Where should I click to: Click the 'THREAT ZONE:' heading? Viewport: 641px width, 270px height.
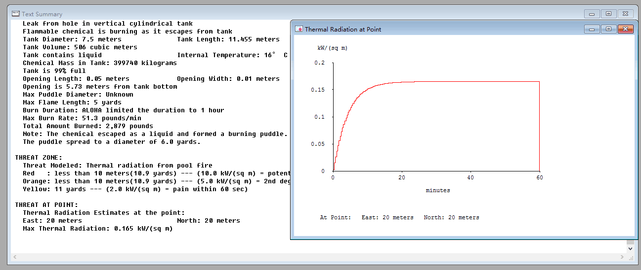(x=39, y=158)
